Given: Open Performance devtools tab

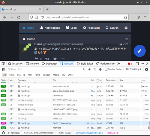Looking at the screenshot, I should coord(105,64).
